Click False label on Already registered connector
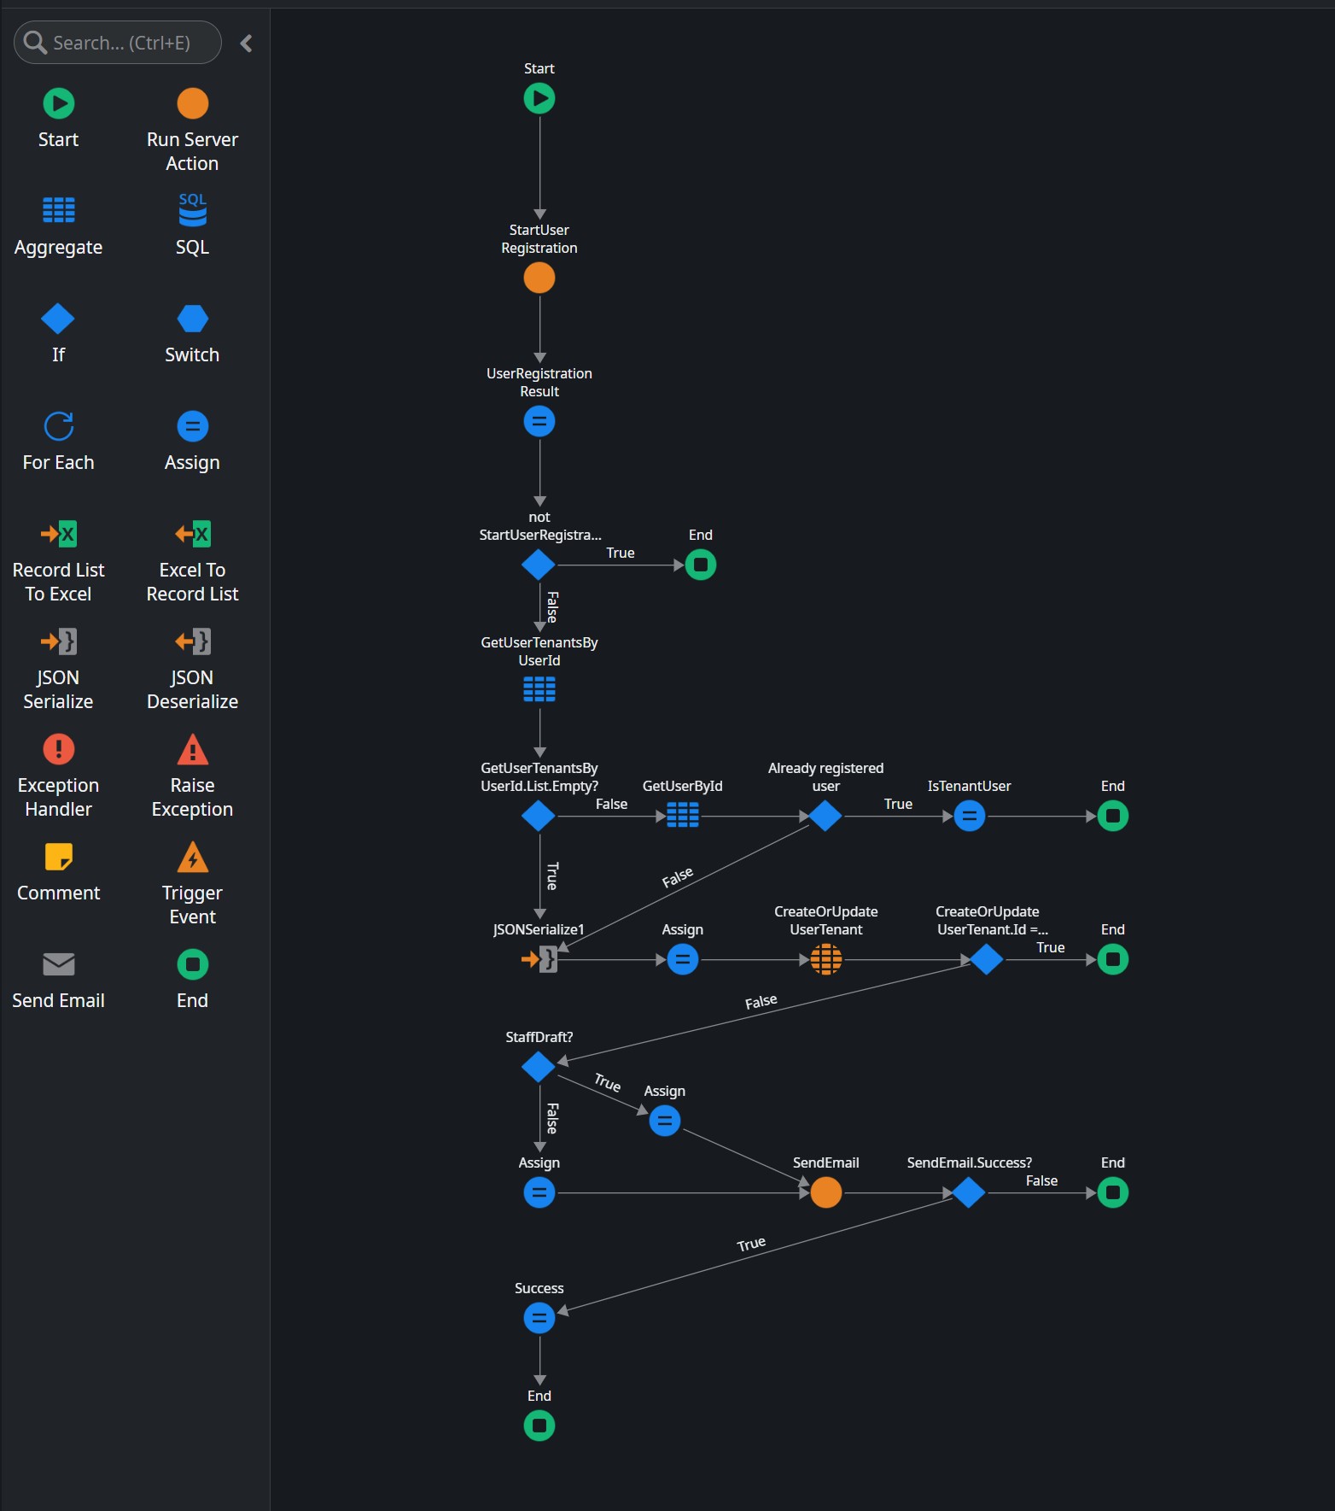This screenshot has width=1335, height=1511. 678,878
